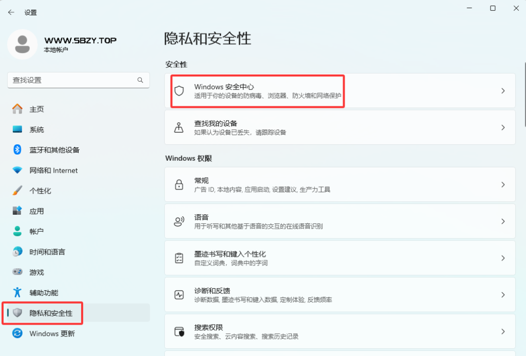Select the 系统 icon in sidebar

pyautogui.click(x=16, y=129)
